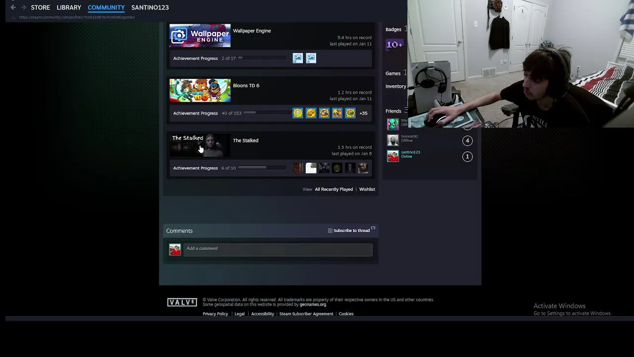Open the COMMUNITY menu

coord(106,7)
